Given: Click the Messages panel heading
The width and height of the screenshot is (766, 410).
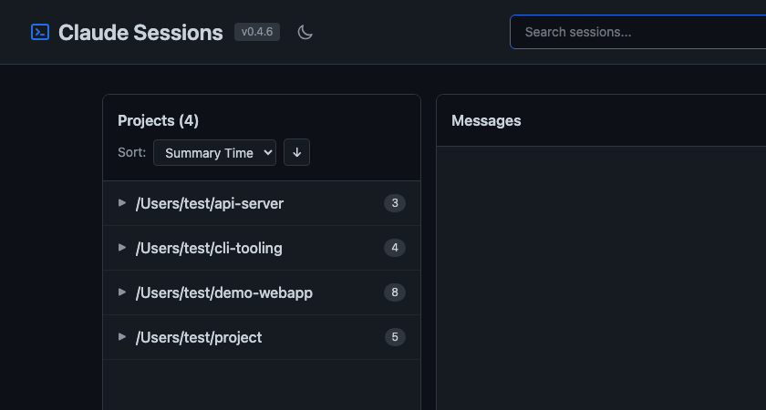Looking at the screenshot, I should click(x=486, y=121).
